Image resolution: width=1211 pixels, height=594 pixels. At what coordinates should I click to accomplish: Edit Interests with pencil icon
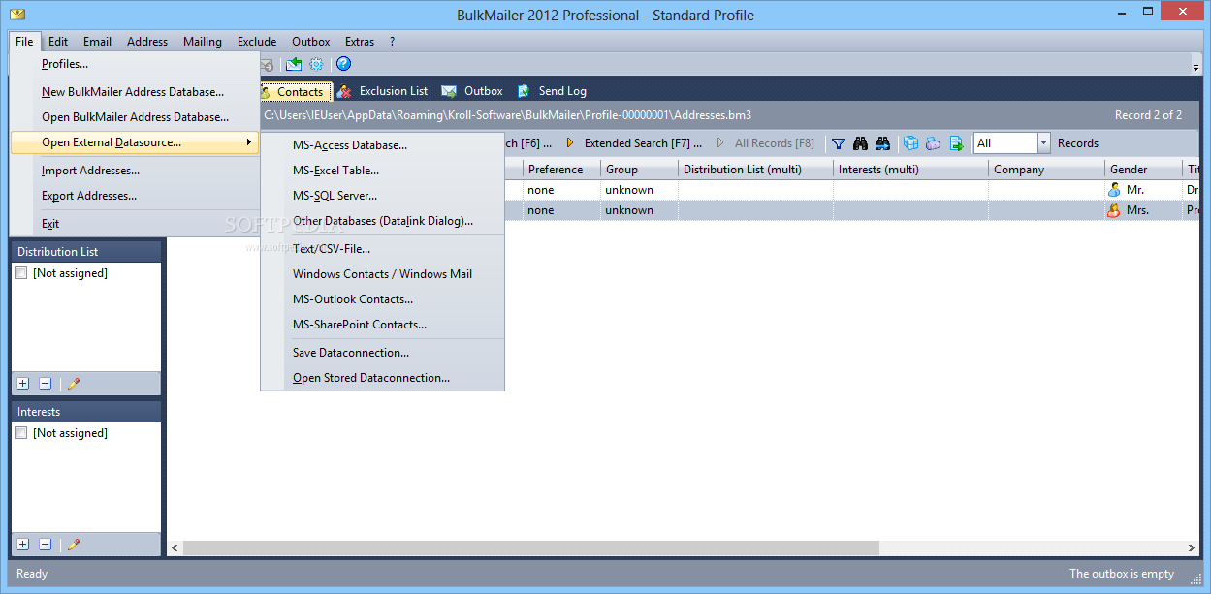pos(73,545)
